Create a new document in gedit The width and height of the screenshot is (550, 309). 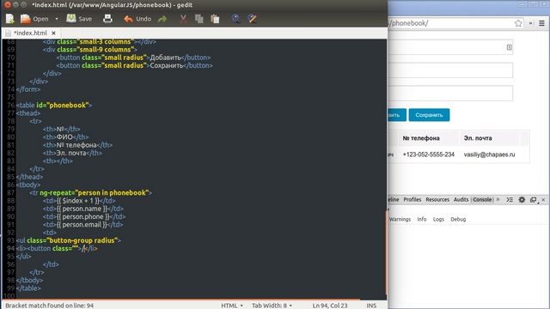[x=9, y=19]
